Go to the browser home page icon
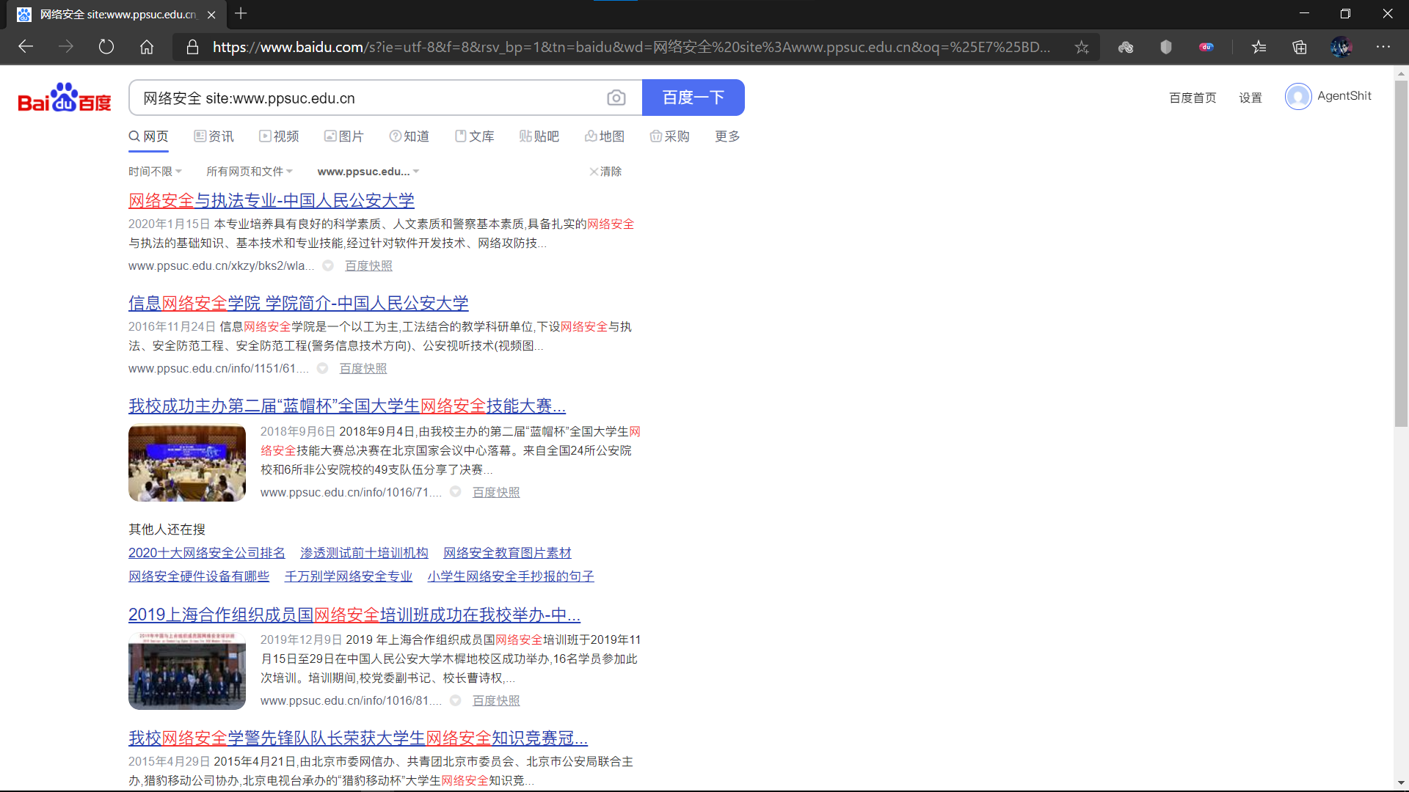The width and height of the screenshot is (1409, 792). coord(147,47)
